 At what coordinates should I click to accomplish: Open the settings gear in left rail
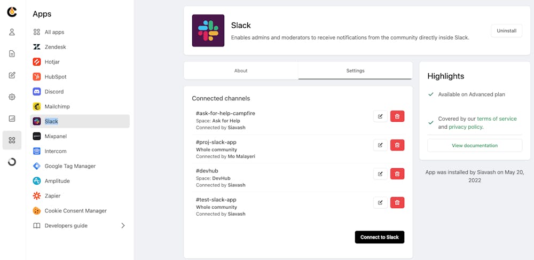pos(12,97)
